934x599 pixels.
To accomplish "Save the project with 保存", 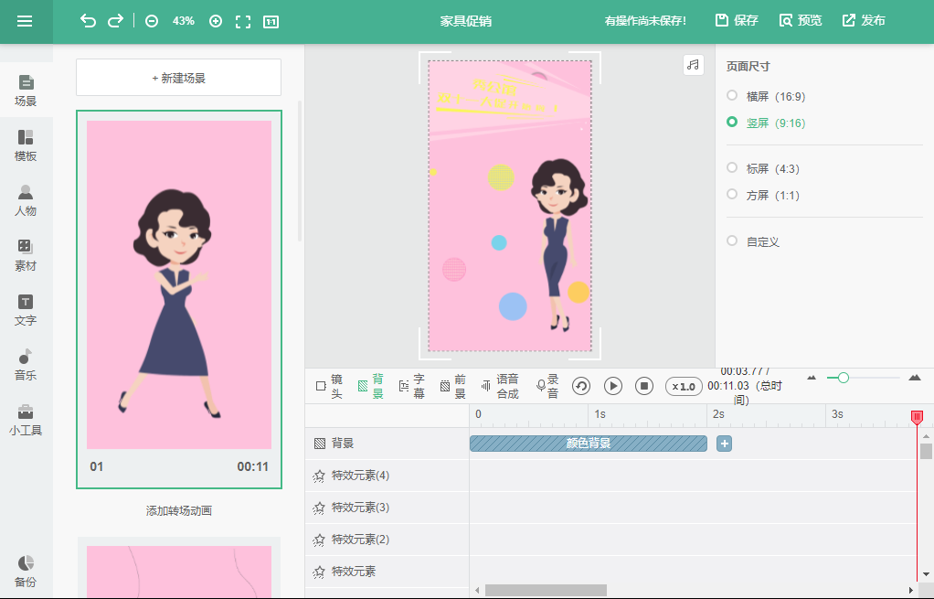I will pyautogui.click(x=737, y=20).
